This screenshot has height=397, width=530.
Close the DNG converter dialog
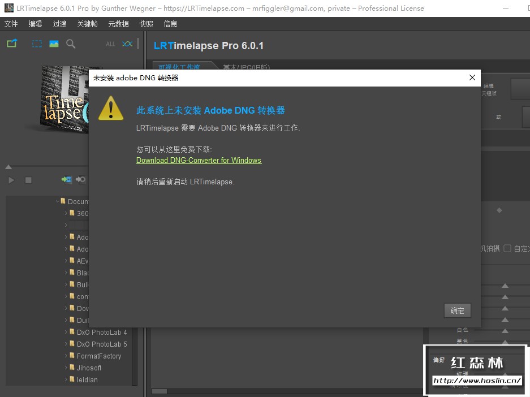(472, 77)
